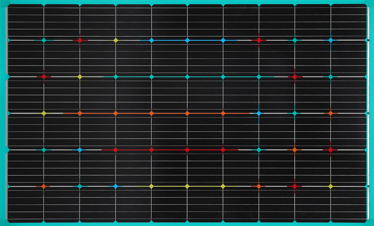Click the leftmost red marker in second row

(x=44, y=77)
